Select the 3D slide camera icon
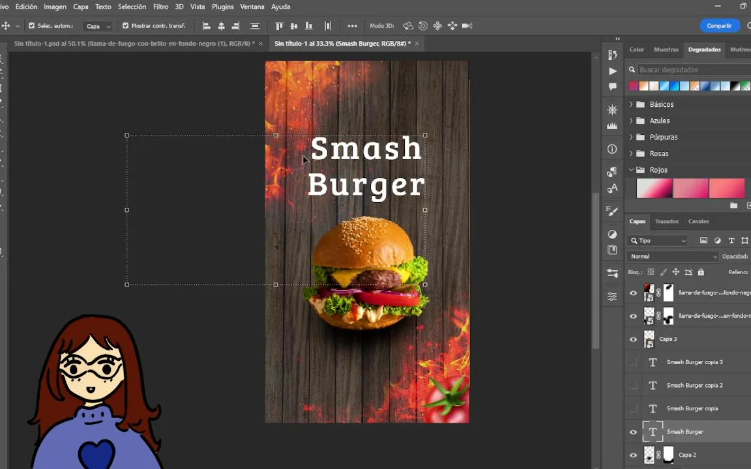Image resolution: width=751 pixels, height=469 pixels. [x=452, y=26]
